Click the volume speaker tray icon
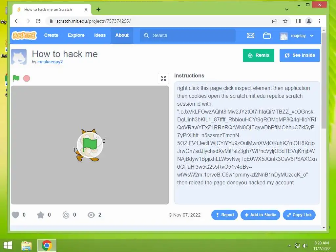This screenshot has height=252, width=336. tap(305, 245)
